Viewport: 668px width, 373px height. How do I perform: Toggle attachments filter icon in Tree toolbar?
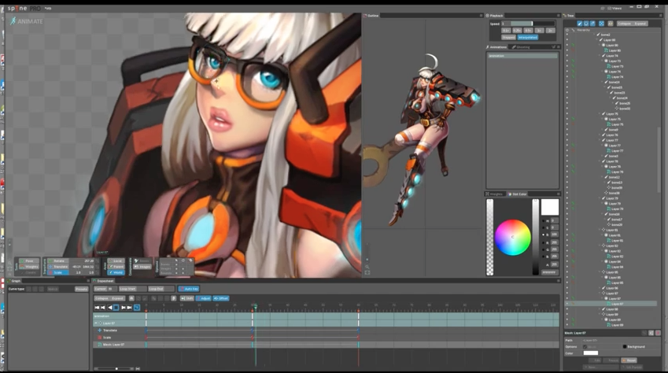(592, 24)
